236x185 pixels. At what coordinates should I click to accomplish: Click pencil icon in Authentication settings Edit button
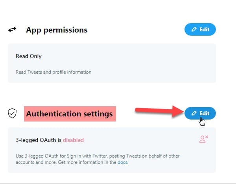click(194, 113)
